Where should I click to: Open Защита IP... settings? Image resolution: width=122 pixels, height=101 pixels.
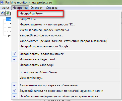[x=66, y=19]
